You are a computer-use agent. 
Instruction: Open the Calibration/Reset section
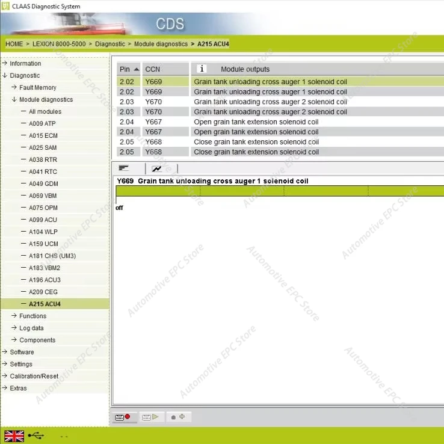[x=34, y=377]
